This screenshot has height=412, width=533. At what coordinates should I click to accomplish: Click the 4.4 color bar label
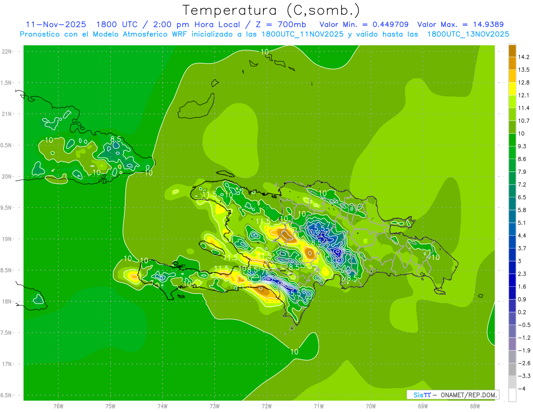(x=522, y=236)
